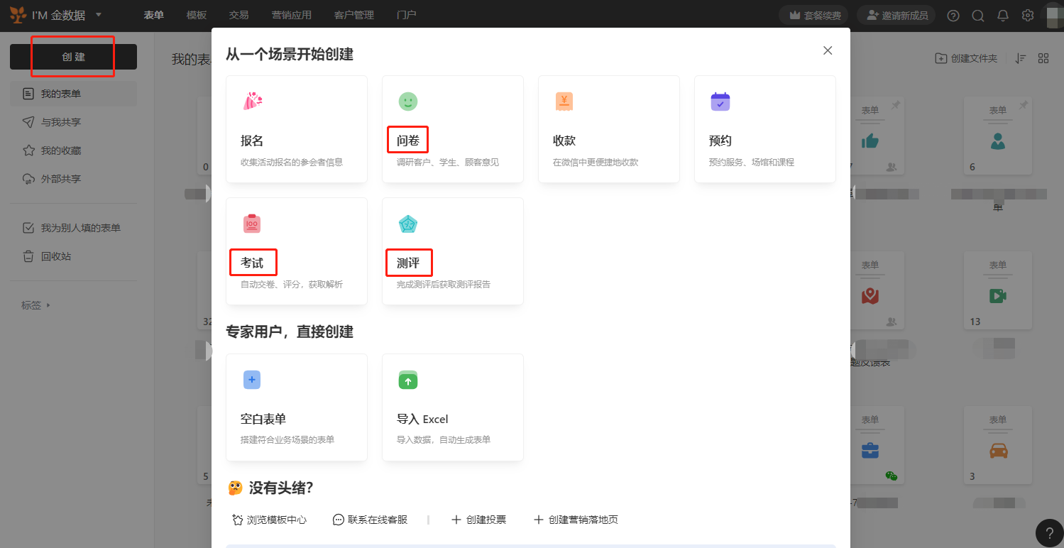Open the search icon in header
The height and width of the screenshot is (548, 1064).
tap(978, 16)
